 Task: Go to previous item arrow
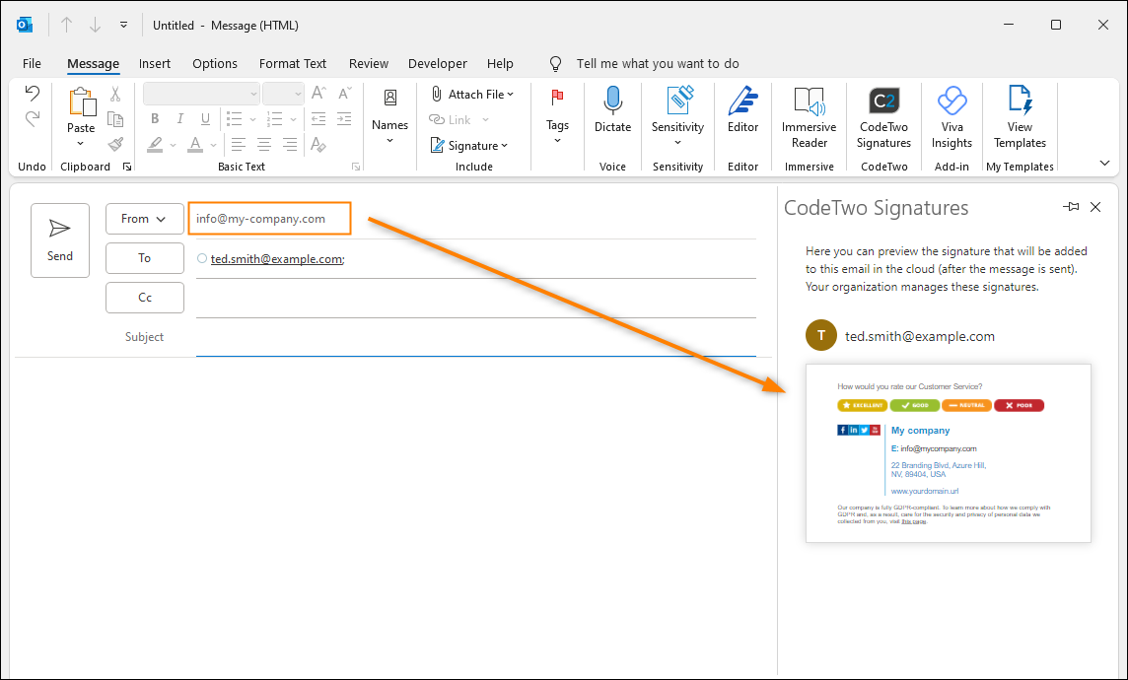[x=66, y=26]
